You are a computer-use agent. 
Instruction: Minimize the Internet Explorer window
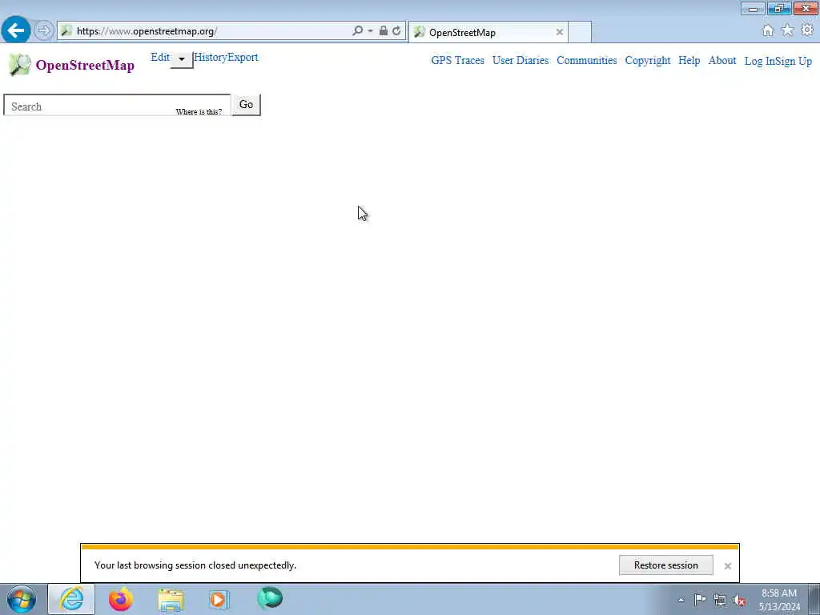(753, 8)
